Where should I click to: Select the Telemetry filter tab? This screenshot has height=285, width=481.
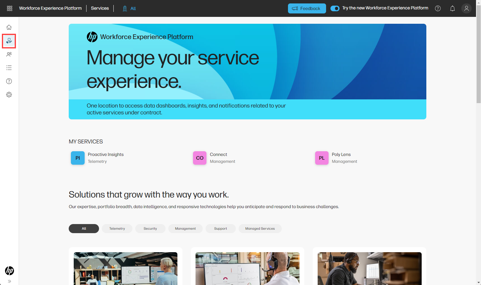pyautogui.click(x=117, y=228)
